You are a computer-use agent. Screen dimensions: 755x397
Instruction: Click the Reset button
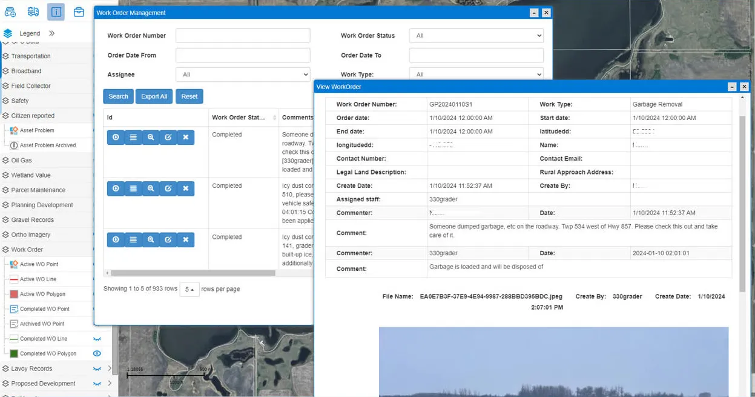coord(190,96)
